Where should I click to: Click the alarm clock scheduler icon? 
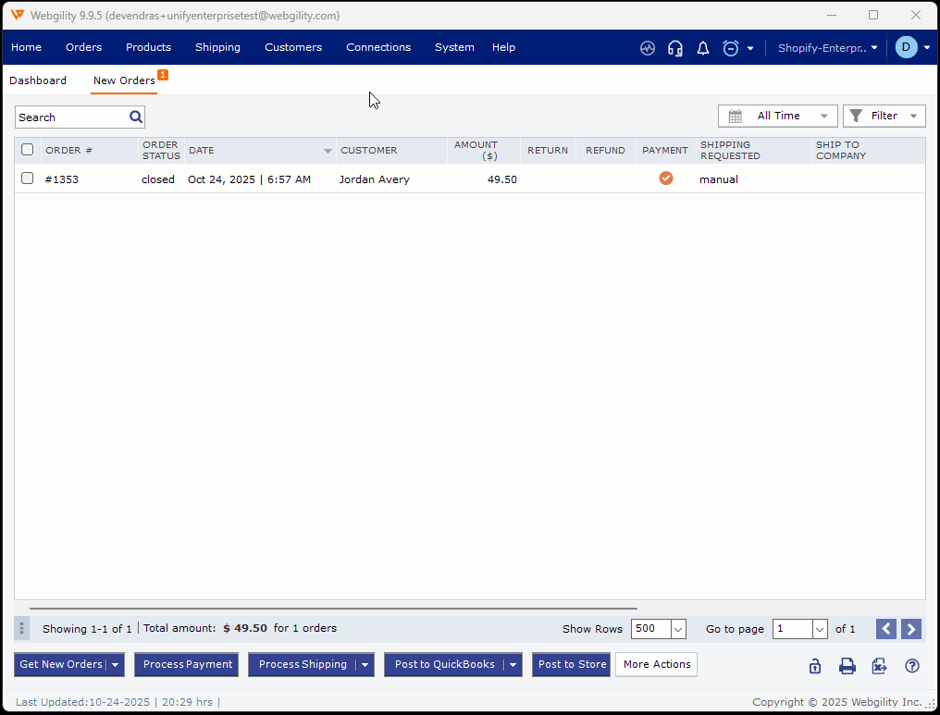coord(731,48)
